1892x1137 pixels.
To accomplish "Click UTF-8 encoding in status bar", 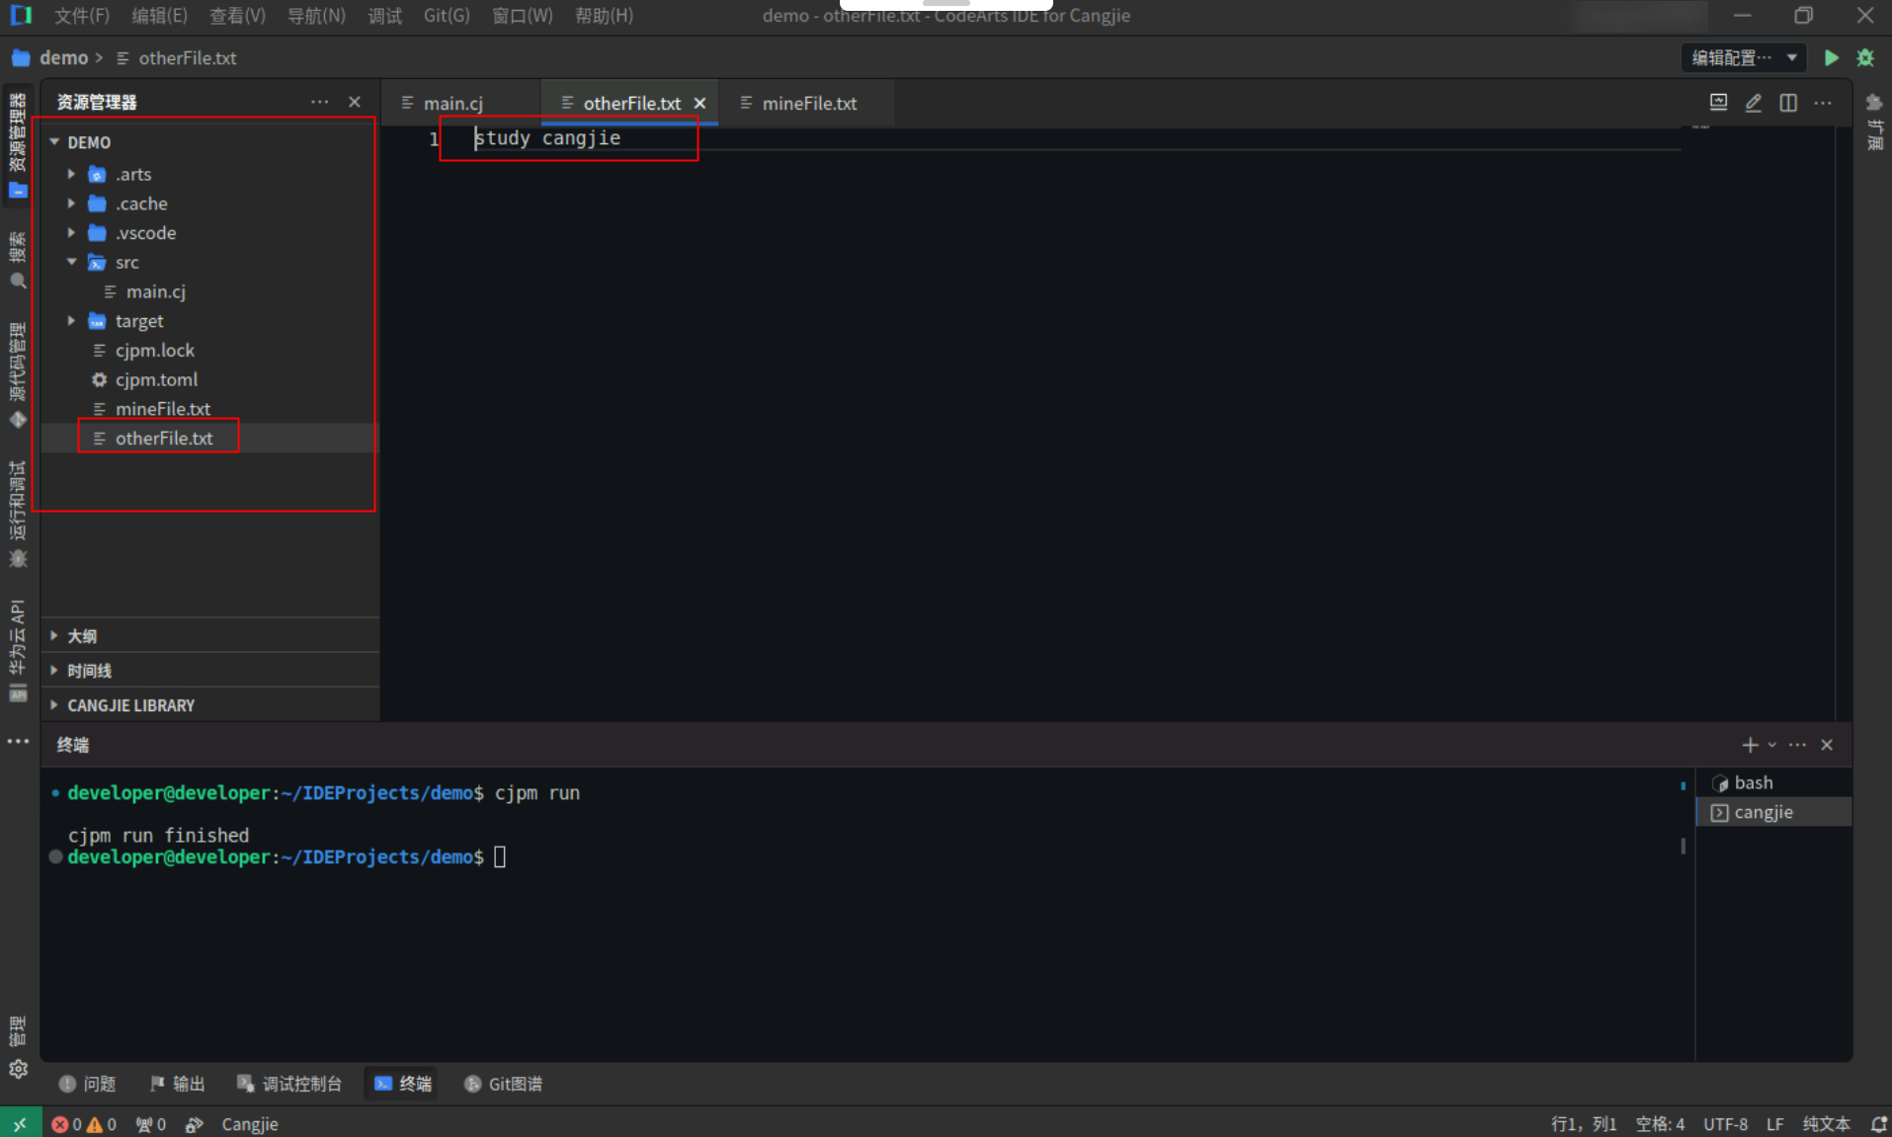I will [1725, 1124].
